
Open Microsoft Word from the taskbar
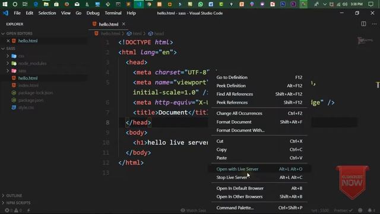211,4
